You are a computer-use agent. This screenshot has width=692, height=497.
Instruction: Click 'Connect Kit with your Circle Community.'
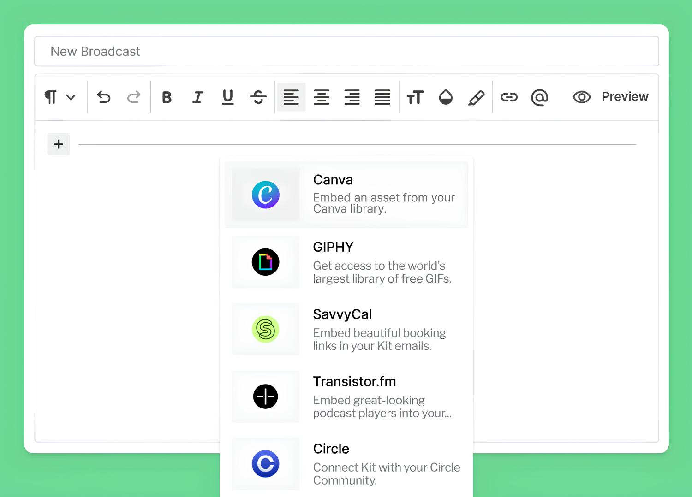point(387,474)
